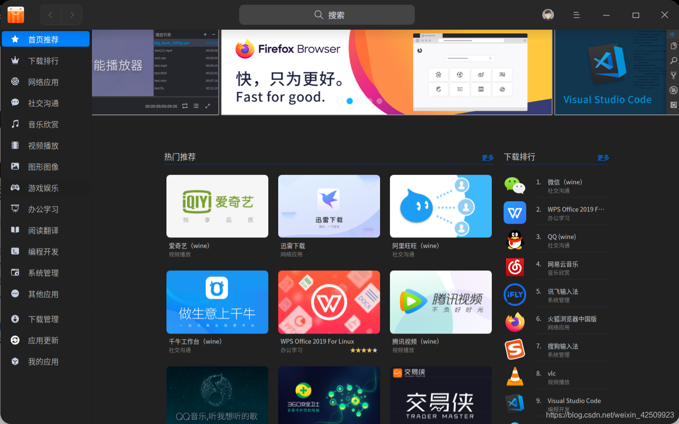Select the third carousel dot
The image size is (679, 424).
pos(360,101)
